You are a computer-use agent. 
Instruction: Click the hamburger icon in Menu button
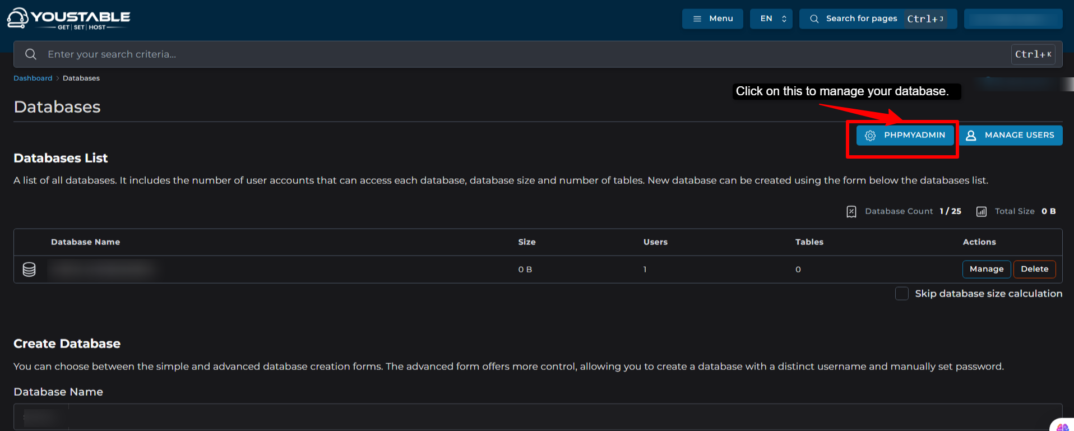697,19
